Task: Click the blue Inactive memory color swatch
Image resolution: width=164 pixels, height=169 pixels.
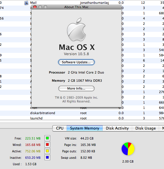Action: pyautogui.click(x=47, y=157)
